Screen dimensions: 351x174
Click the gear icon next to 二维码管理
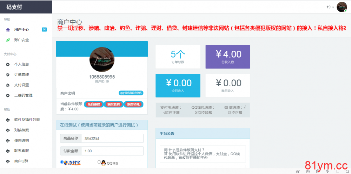8,95
